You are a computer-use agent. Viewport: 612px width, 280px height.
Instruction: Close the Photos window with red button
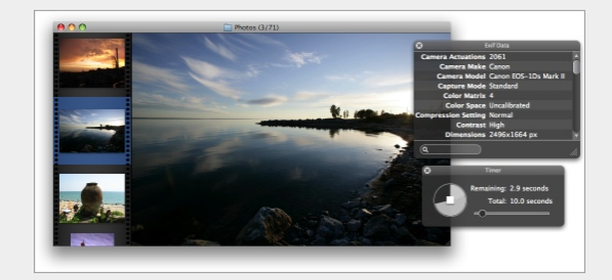pos(61,28)
